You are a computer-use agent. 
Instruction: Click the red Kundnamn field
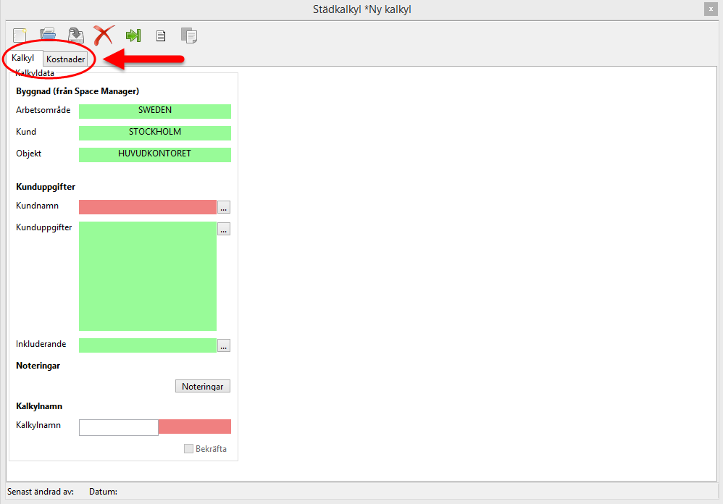click(x=147, y=207)
